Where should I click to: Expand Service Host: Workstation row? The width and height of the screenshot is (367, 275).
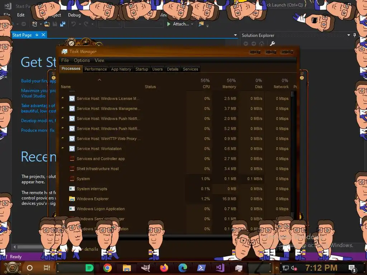[x=62, y=148]
